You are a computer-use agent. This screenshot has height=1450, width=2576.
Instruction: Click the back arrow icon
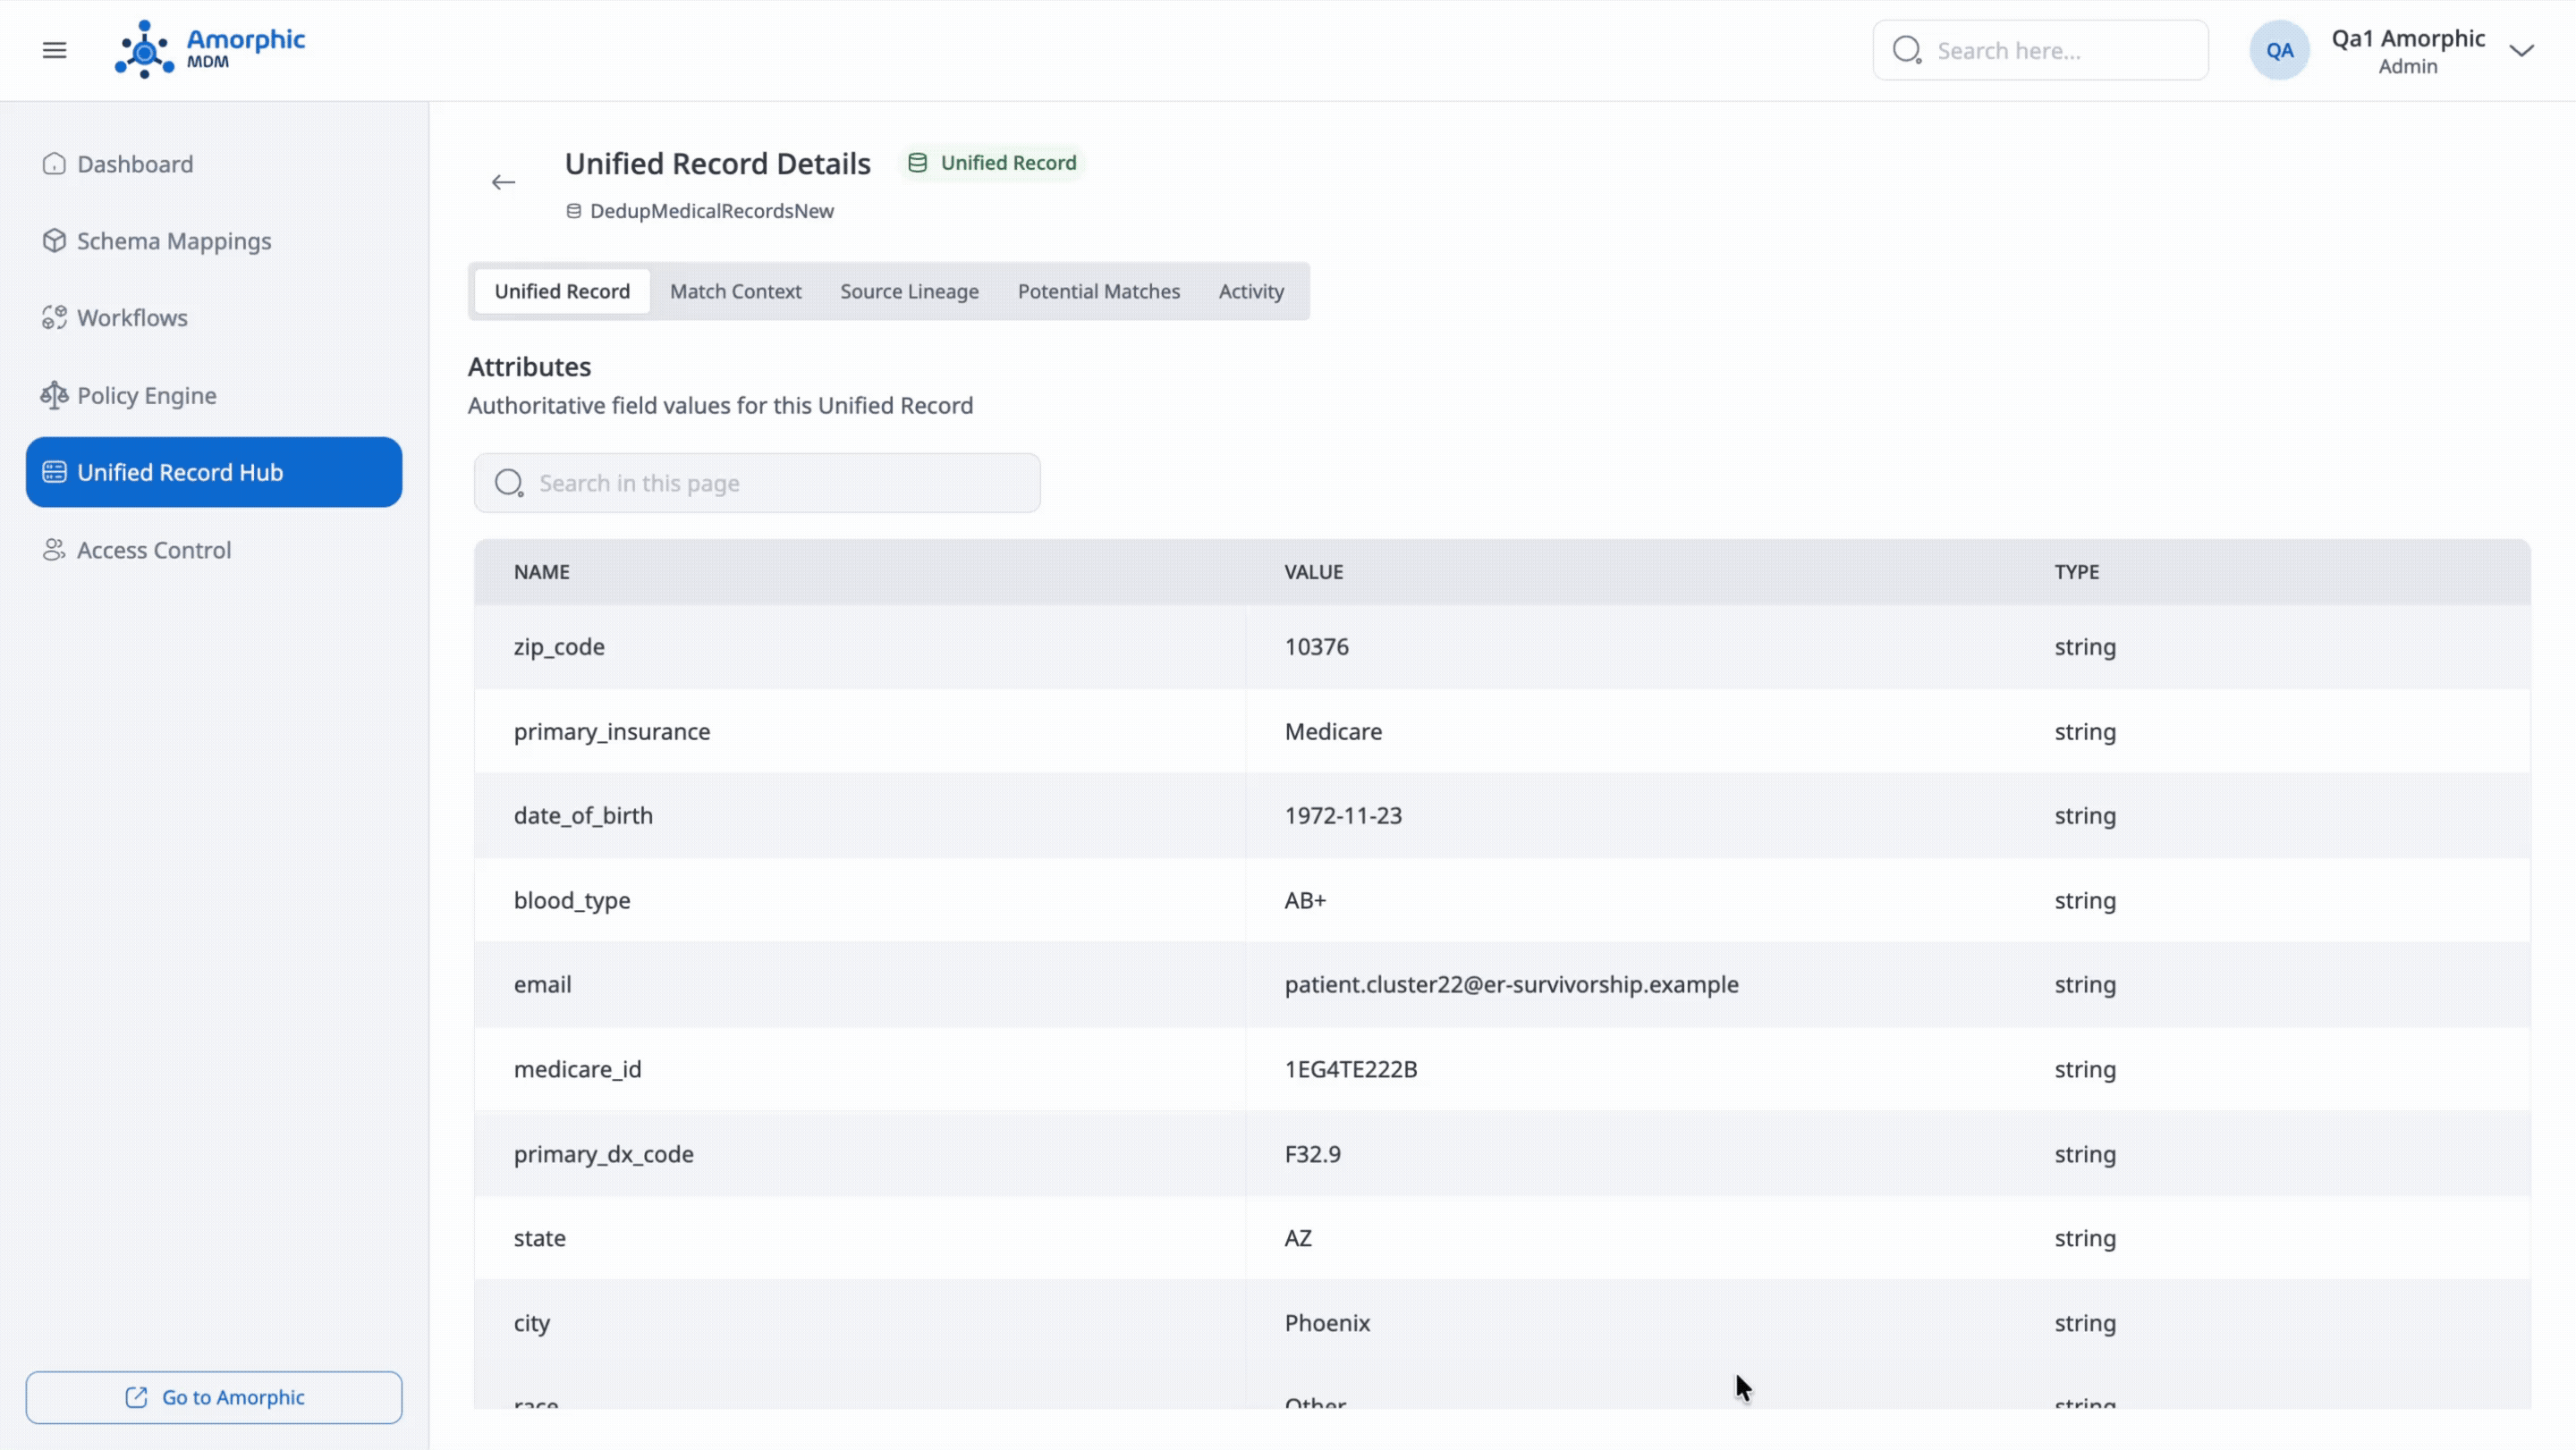tap(503, 181)
